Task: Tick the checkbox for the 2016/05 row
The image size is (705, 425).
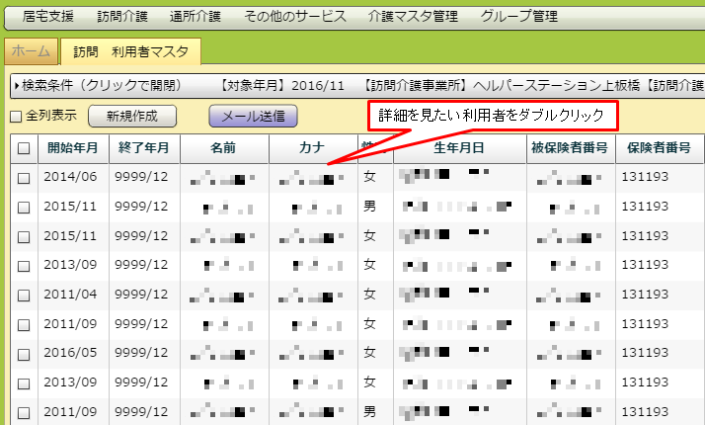Action: point(24,354)
